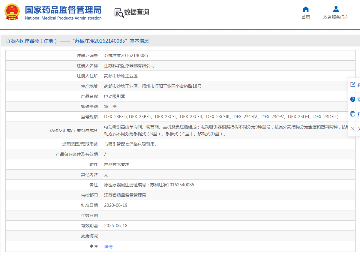
Task: Go to 首页 home icon
Action: 306,9
